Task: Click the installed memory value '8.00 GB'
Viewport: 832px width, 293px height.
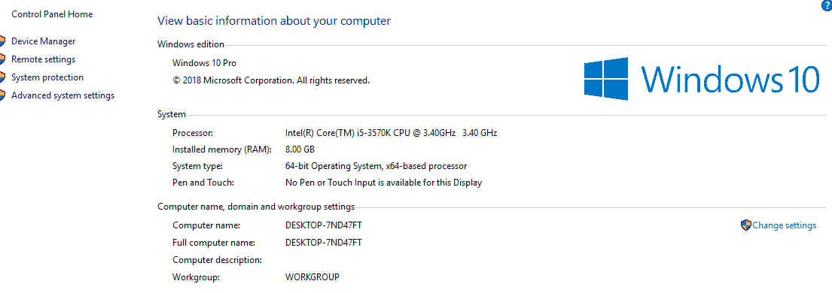Action: pyautogui.click(x=300, y=150)
